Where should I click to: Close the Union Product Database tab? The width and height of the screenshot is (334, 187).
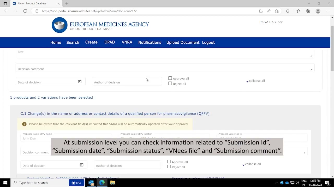click(x=59, y=3)
